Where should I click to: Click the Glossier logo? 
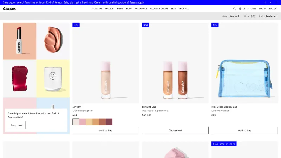point(9,8)
